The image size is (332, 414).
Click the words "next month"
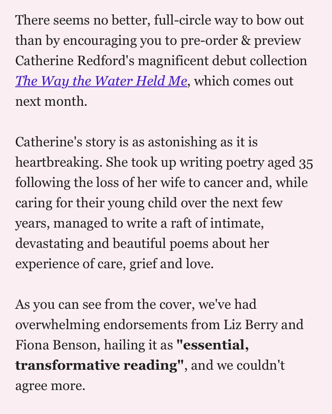click(x=51, y=102)
